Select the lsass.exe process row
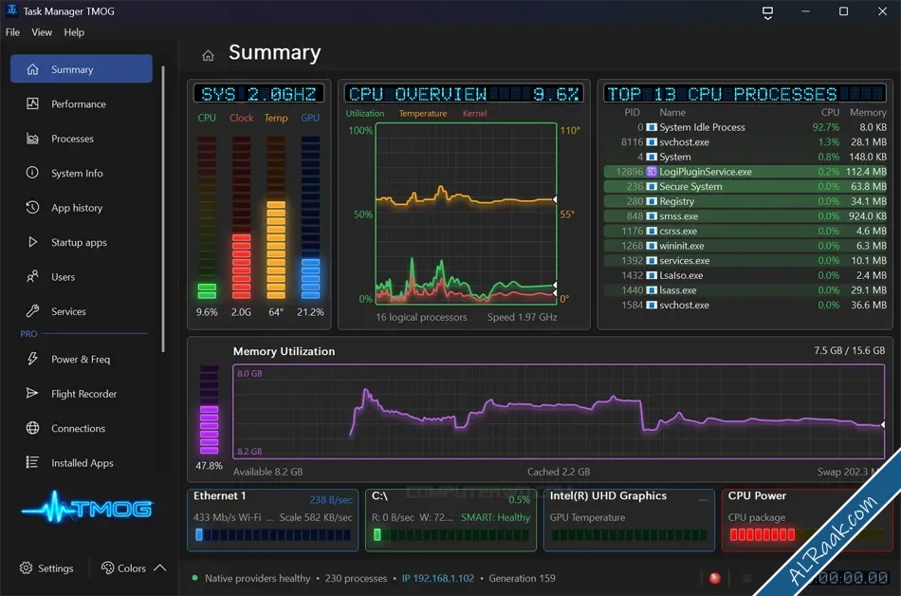 coord(745,290)
